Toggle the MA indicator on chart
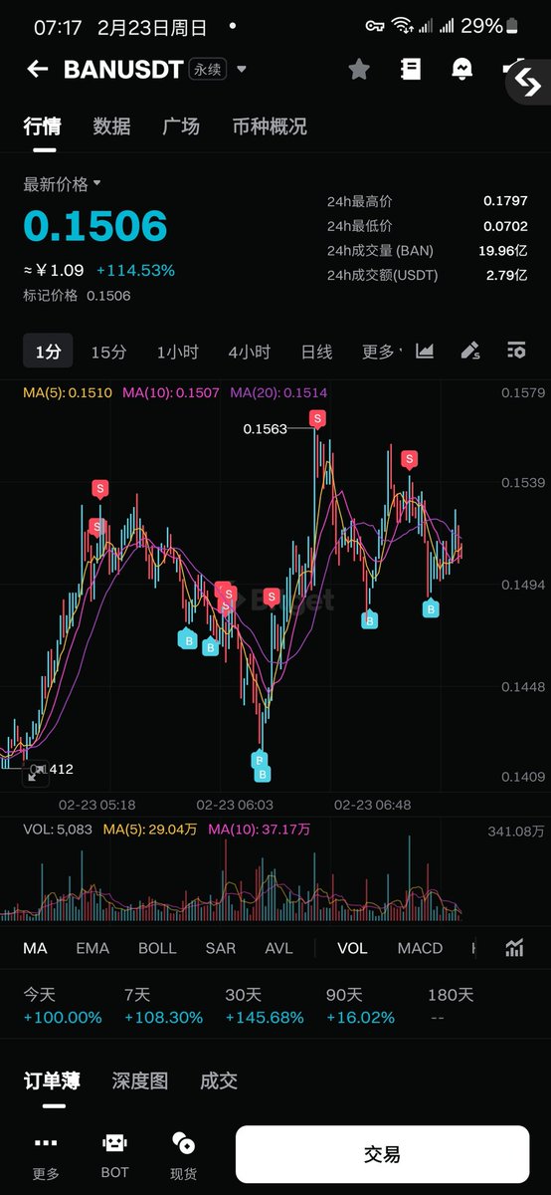551x1195 pixels. pyautogui.click(x=35, y=948)
